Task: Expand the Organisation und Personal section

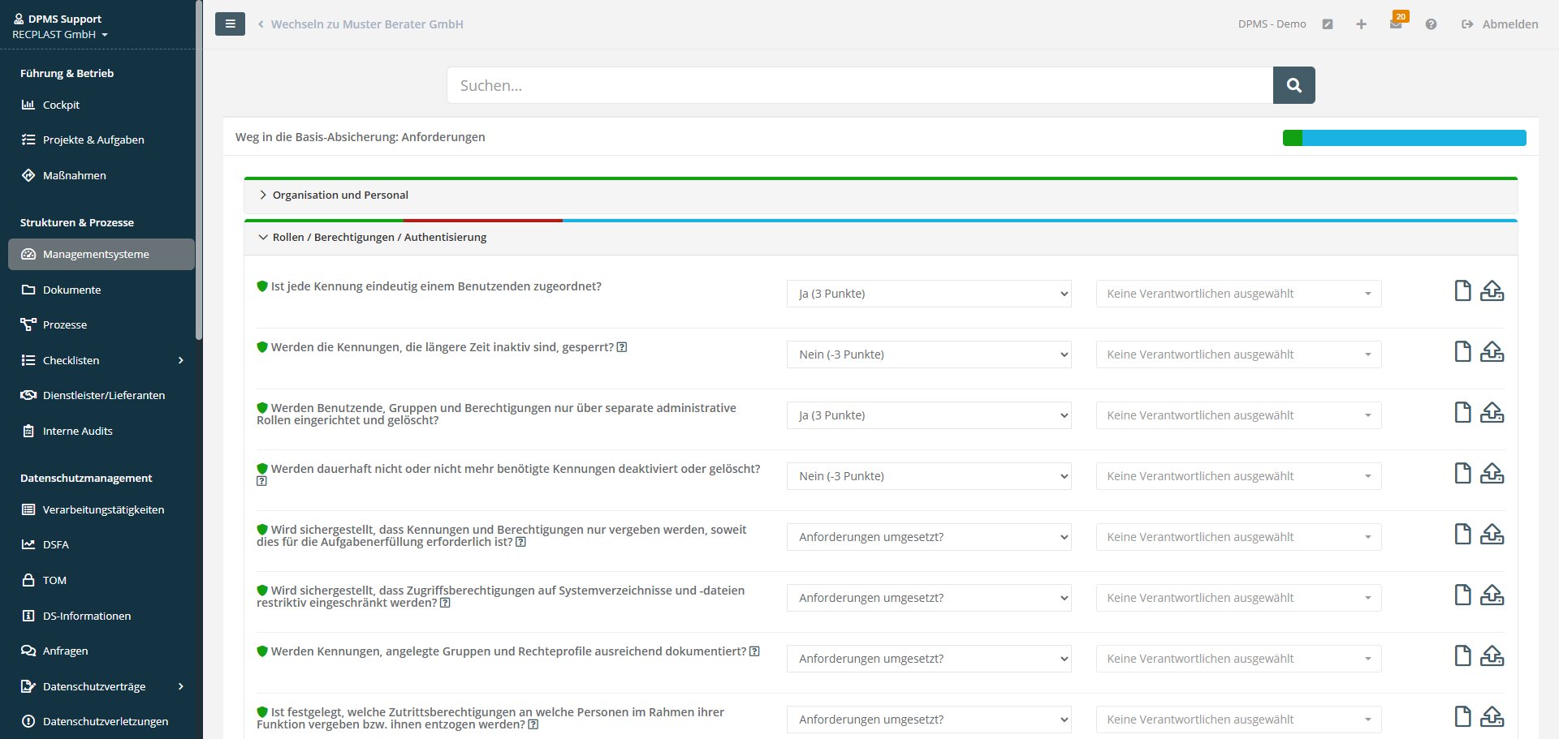Action: (x=340, y=195)
